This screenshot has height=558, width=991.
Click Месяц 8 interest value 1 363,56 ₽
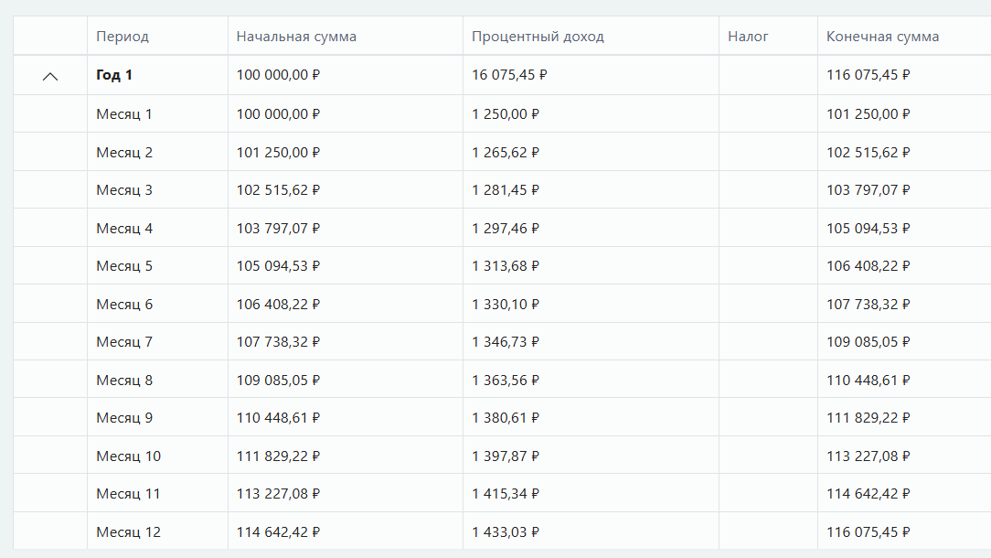[506, 381]
